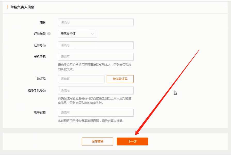Click the 应急手机号码 label text
Image resolution: width=231 pixels, height=155 pixels.
point(37,90)
